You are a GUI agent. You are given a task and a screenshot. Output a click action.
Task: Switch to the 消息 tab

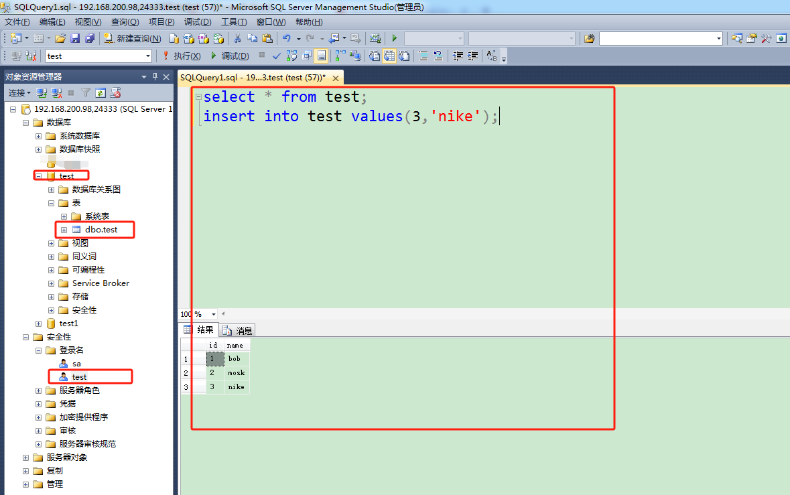238,330
